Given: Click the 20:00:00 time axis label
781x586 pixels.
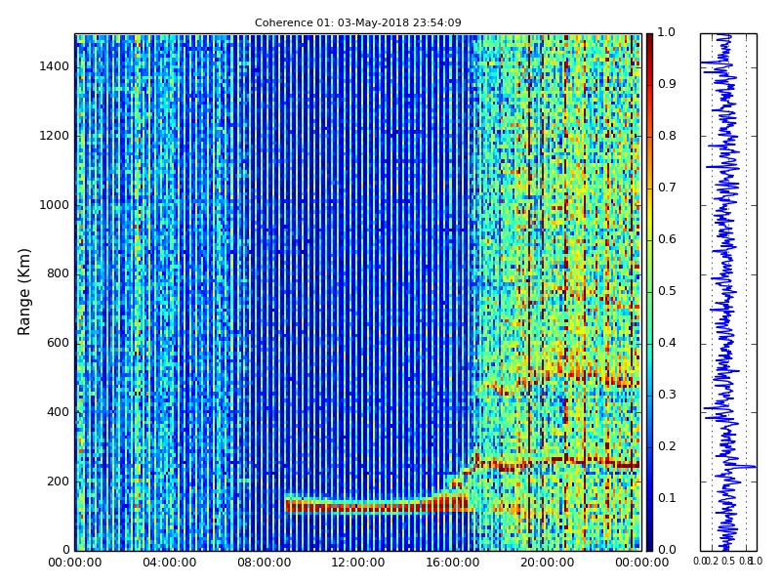Looking at the screenshot, I should [x=548, y=563].
